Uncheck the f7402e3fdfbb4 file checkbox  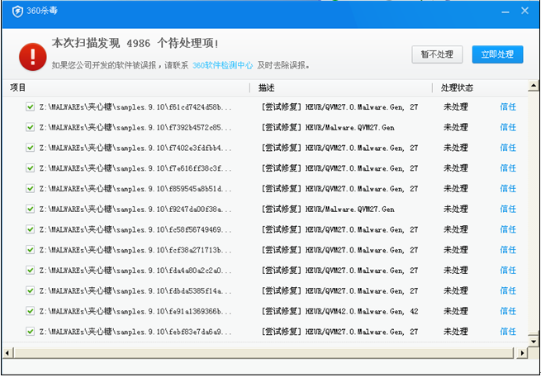click(x=30, y=148)
